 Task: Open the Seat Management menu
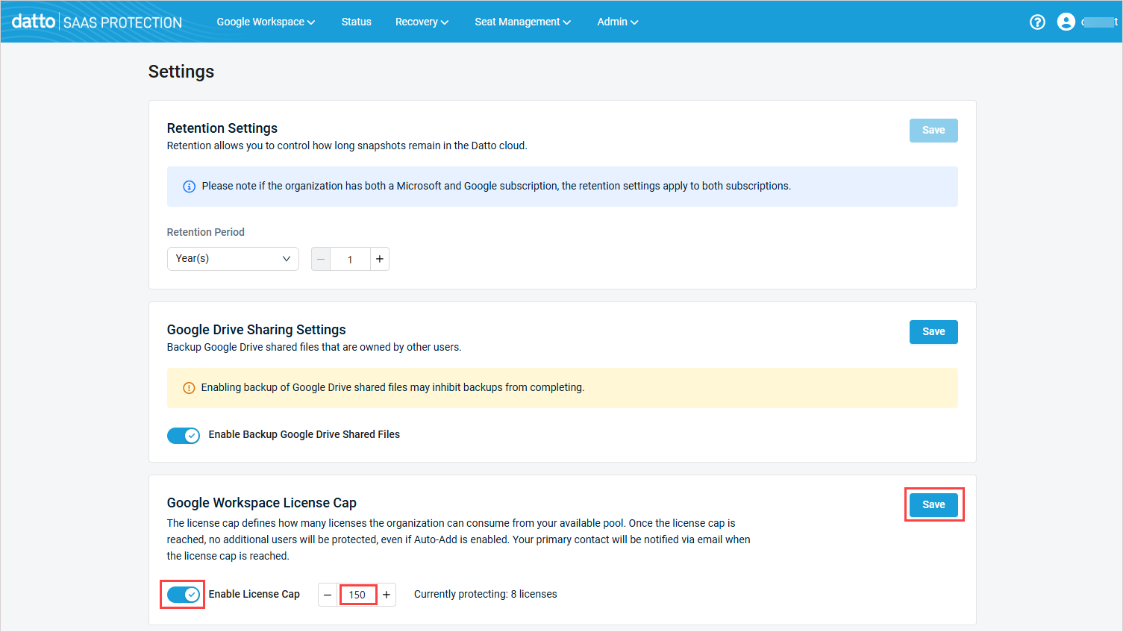tap(522, 22)
